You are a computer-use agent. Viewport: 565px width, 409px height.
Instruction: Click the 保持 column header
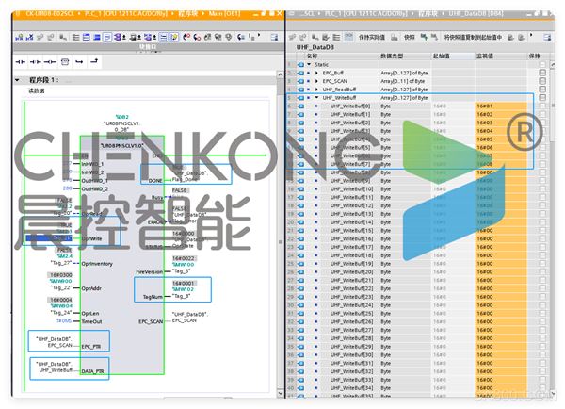(534, 56)
